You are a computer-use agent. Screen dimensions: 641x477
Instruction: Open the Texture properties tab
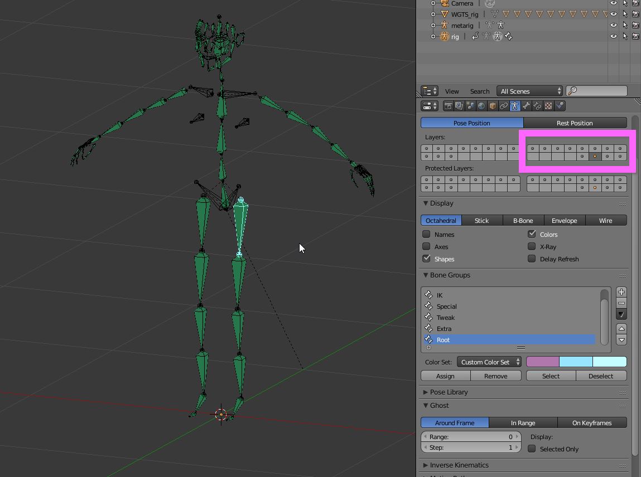tap(548, 105)
